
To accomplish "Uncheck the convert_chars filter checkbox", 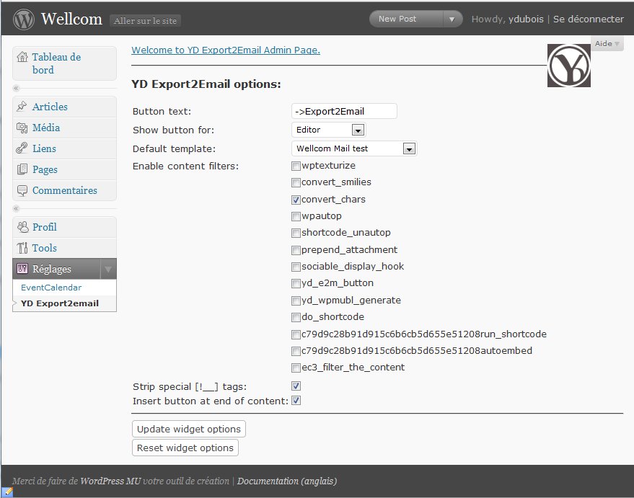I will coord(296,200).
